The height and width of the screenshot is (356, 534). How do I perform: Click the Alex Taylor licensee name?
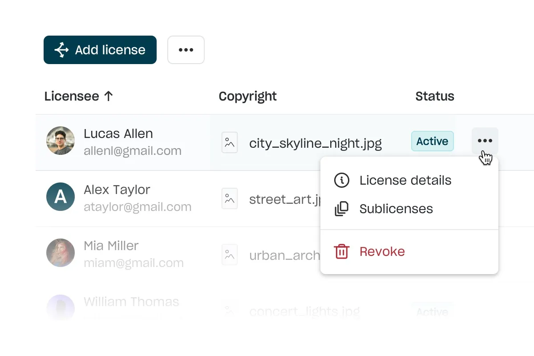tap(117, 190)
